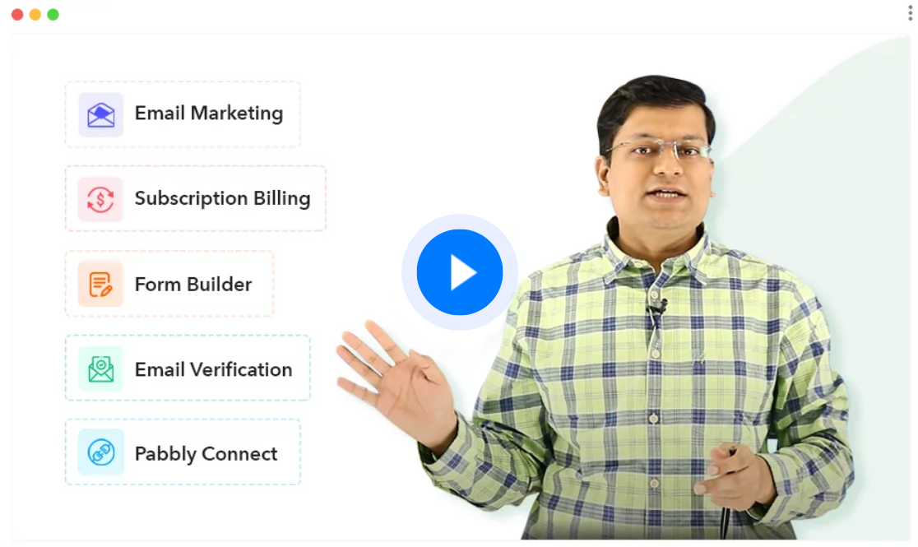Open the three-dot menu at top right
The width and height of the screenshot is (918, 547).
coord(910,13)
